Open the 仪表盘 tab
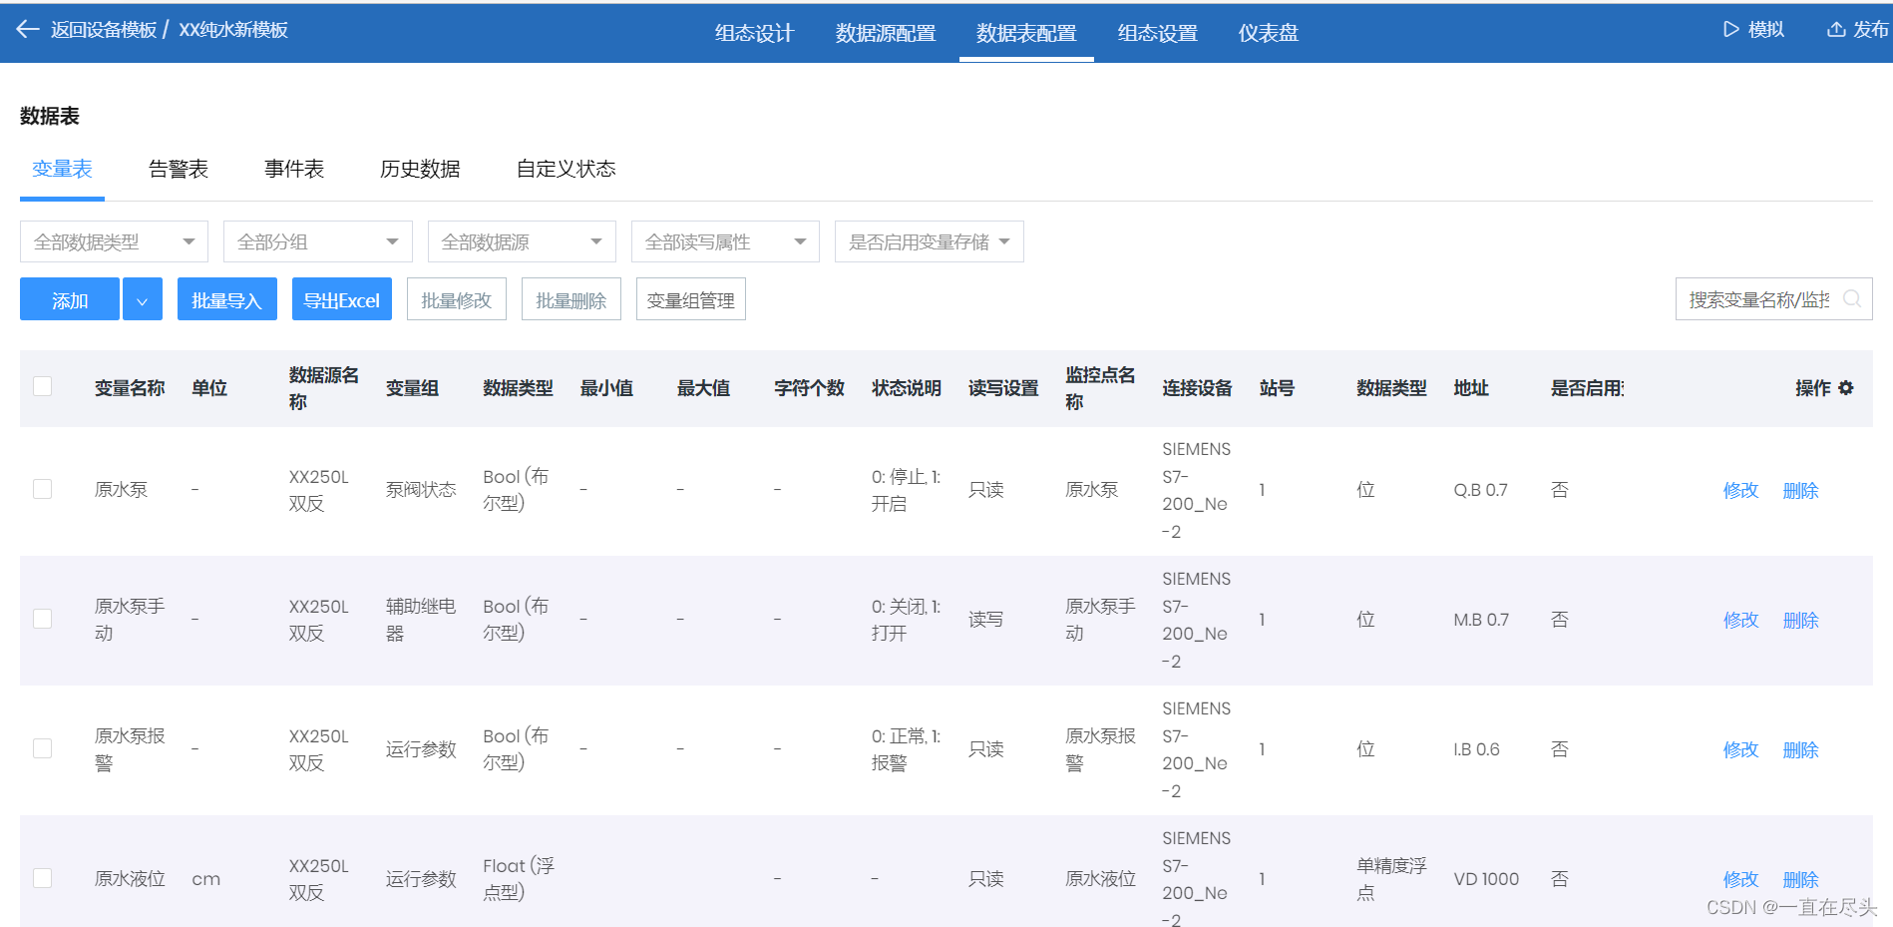 tap(1269, 33)
